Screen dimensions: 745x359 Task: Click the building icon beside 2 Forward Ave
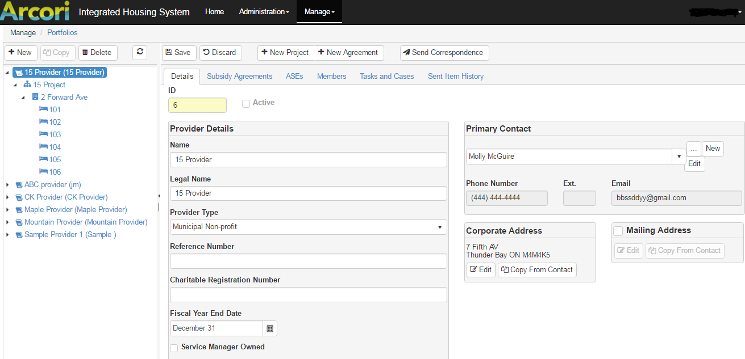[35, 97]
